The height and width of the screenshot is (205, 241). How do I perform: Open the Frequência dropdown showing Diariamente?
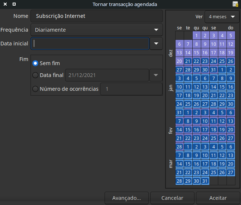click(97, 30)
